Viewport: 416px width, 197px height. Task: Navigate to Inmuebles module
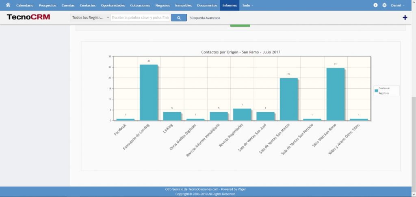coord(183,5)
